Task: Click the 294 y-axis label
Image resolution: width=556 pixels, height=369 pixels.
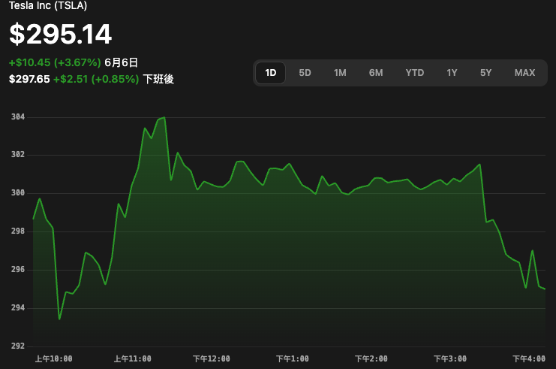Action: point(18,308)
